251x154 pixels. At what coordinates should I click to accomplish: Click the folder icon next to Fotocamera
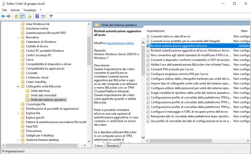(22, 131)
